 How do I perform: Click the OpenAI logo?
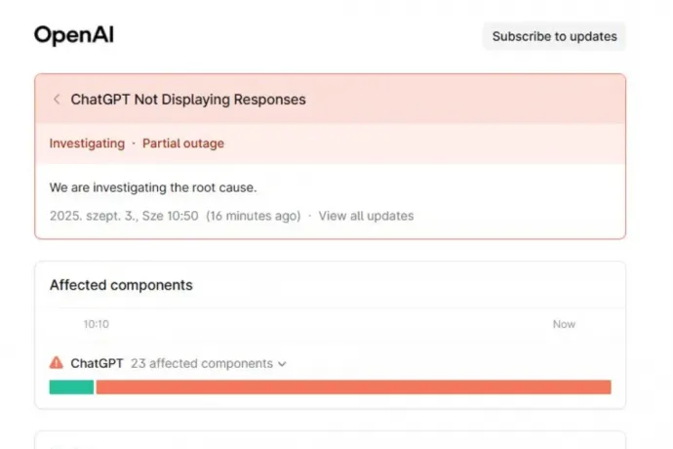tap(74, 35)
